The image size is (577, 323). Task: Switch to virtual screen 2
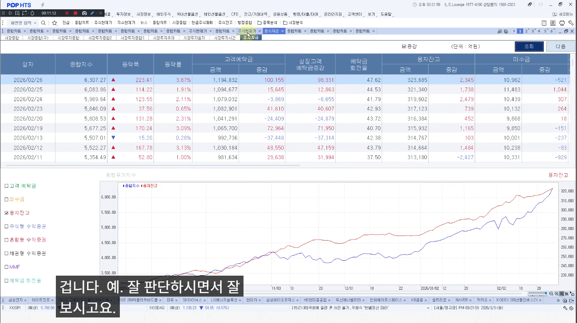click(x=527, y=31)
